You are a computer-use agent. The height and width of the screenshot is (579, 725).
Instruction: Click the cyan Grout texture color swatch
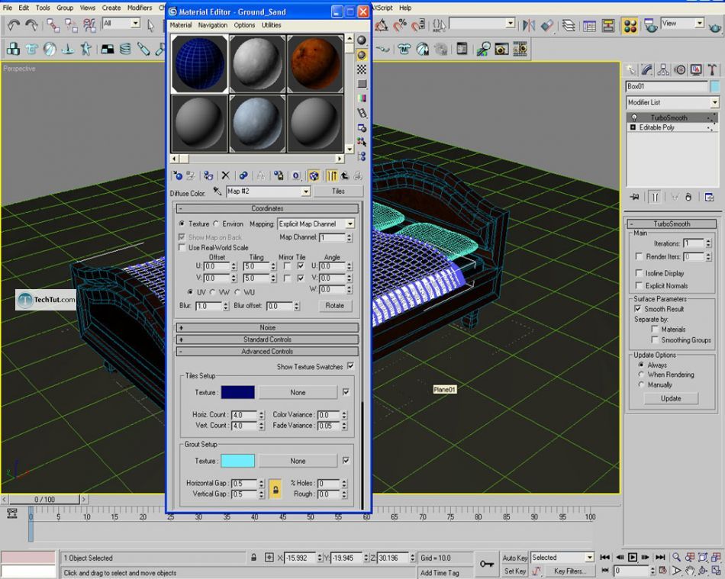tap(237, 461)
